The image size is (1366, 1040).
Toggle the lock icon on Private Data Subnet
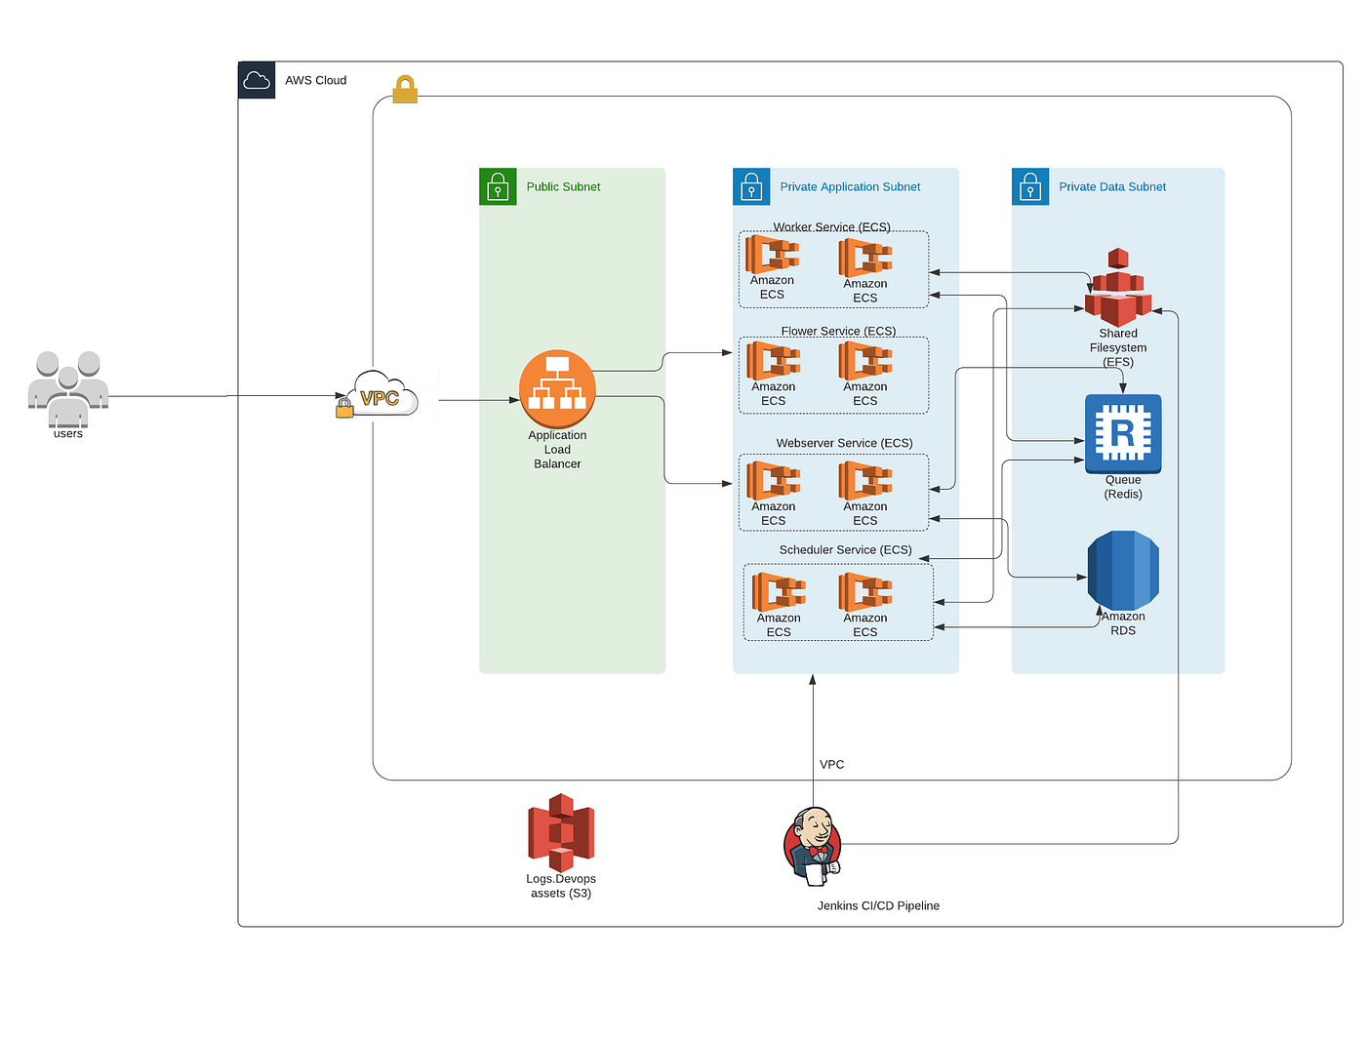[x=1030, y=186]
